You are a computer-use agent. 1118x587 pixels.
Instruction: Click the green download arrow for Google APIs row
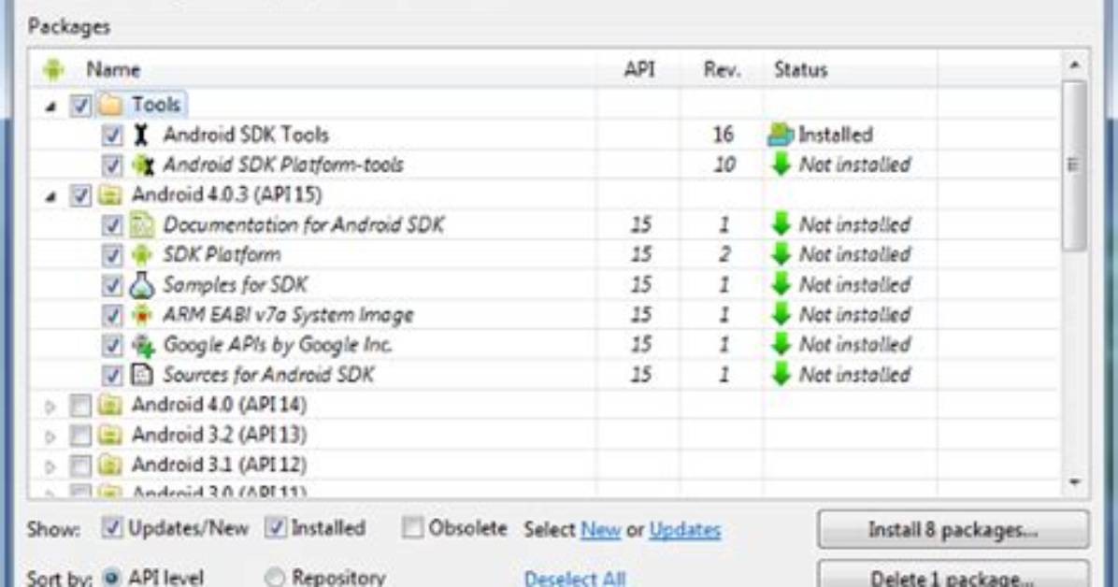781,345
